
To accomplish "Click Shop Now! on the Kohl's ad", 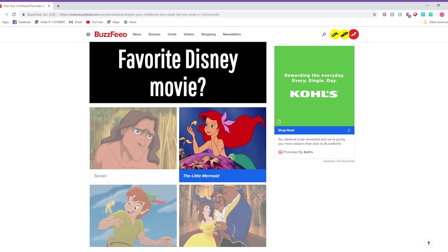I will coord(286,130).
